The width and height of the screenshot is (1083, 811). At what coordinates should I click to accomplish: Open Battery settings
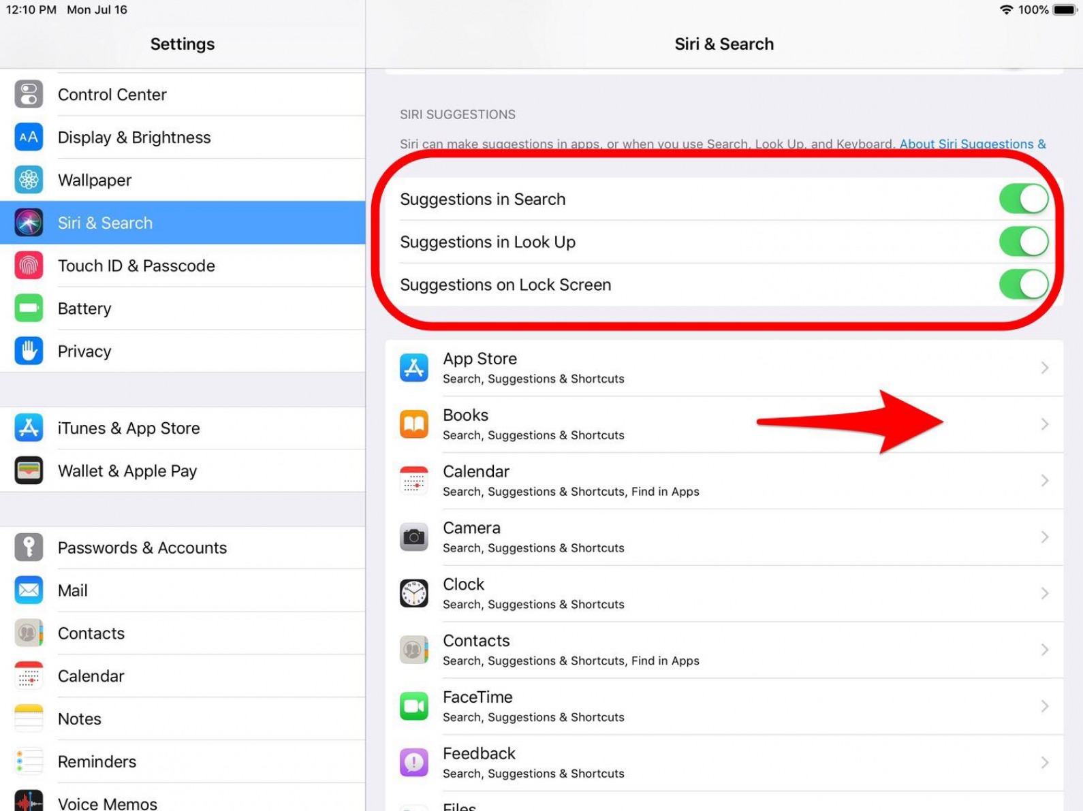pos(183,308)
